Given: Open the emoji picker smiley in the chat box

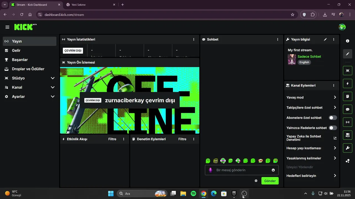Looking at the screenshot, I should coord(273,170).
